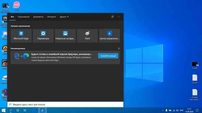The image size is (202, 113).
Task: Switch the ENG input language indicator
Action: coord(181,110)
